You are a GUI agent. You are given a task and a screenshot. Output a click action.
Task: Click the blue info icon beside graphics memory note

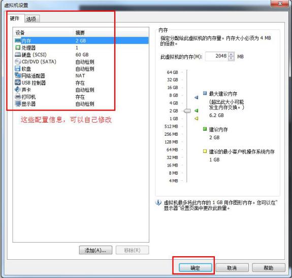click(x=158, y=203)
